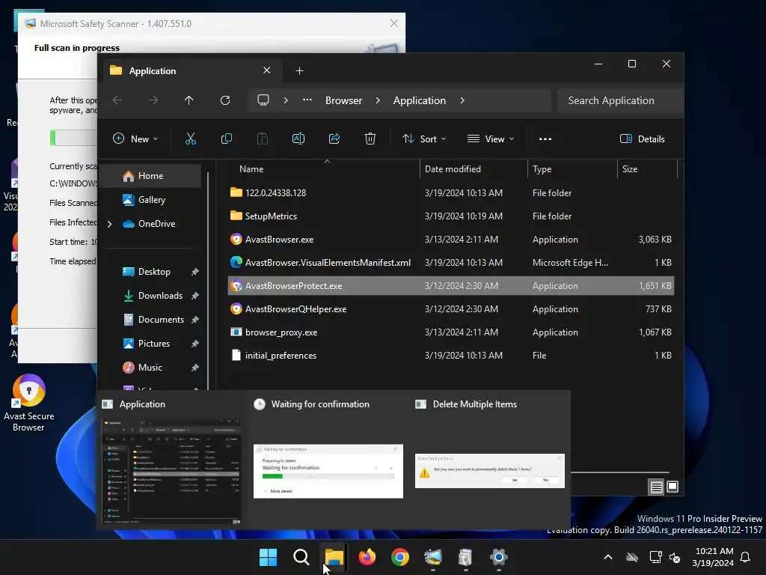Screen dimensions: 766x575
Task: Select the 122.0.24338.128 folder
Action: [450, 193]
